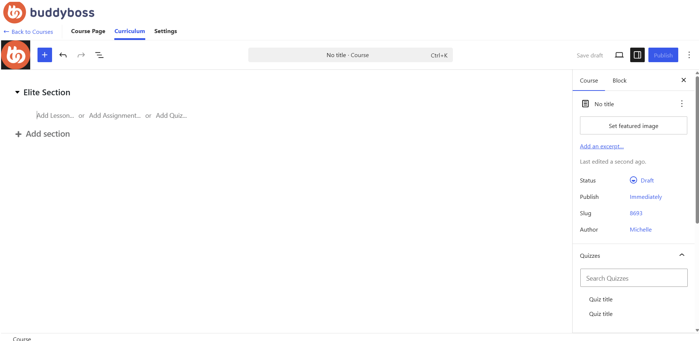The height and width of the screenshot is (341, 699).
Task: Click the Draft status icon
Action: [x=633, y=180]
